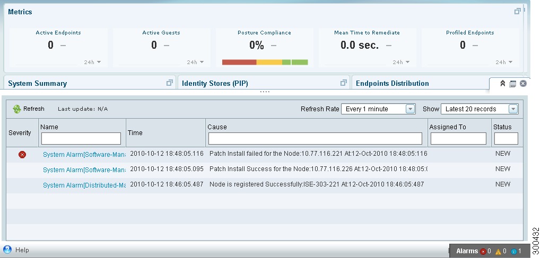
Task: Click the Help link
Action: [x=22, y=250]
